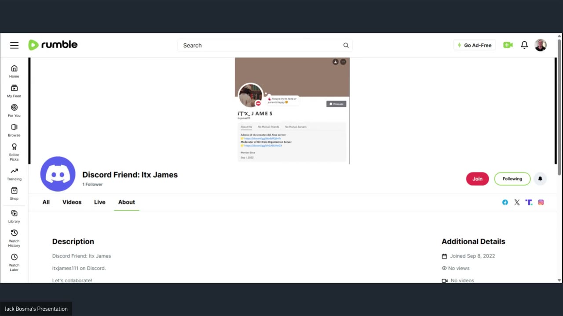
Task: Open the upload video camera icon
Action: point(508,45)
